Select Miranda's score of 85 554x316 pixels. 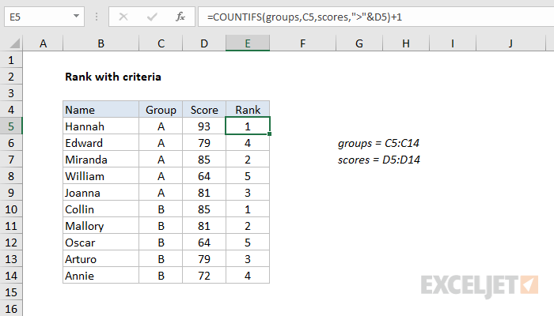click(204, 160)
